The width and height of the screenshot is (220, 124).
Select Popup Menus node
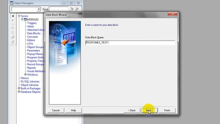35,54
